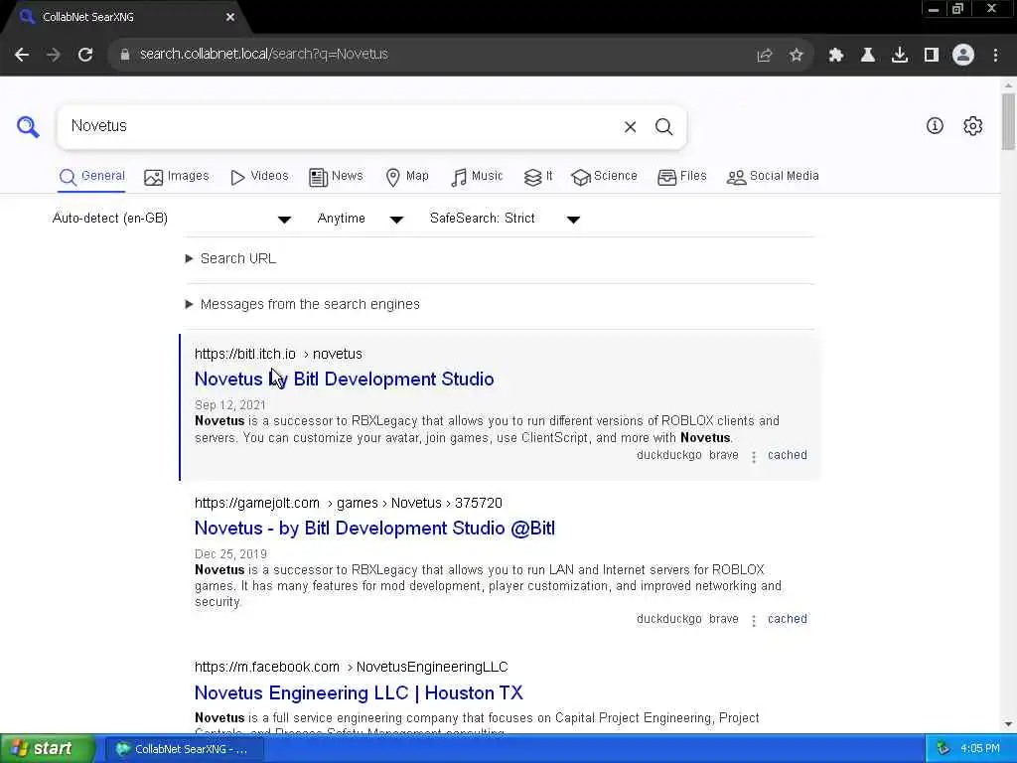Viewport: 1017px width, 763px height.
Task: Open the browser three-dot menu
Action: click(995, 55)
